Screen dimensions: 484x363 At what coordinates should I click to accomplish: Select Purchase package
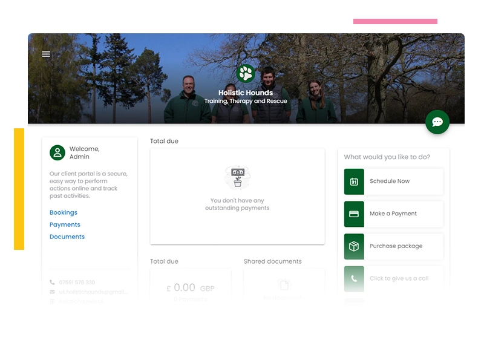(x=394, y=246)
